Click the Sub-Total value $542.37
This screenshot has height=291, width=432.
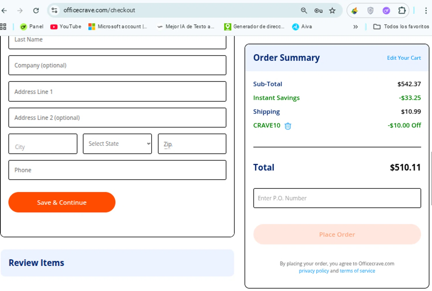point(409,84)
